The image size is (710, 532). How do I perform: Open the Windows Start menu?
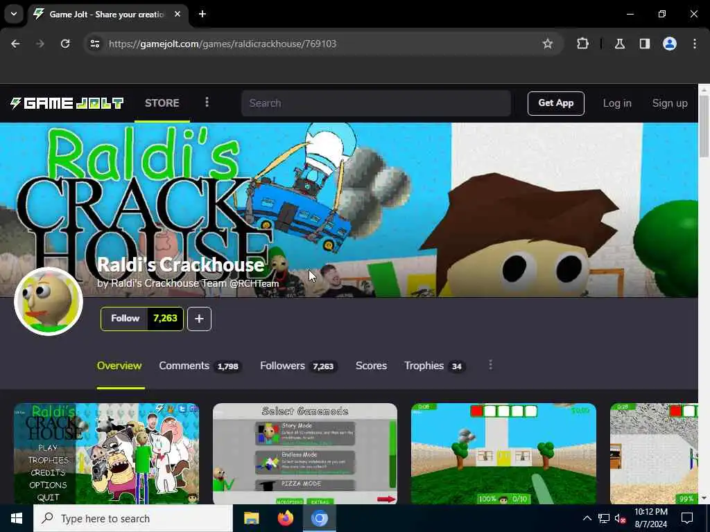[17, 518]
